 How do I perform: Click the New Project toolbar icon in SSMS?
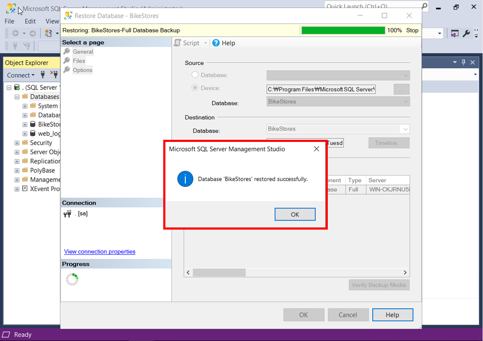pos(48,33)
